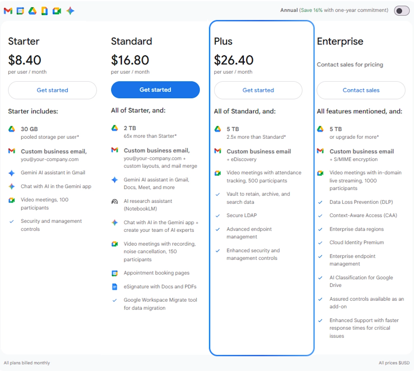414x371 pixels.
Task: Open the Google Docs icon at top left
Action: coord(44,11)
